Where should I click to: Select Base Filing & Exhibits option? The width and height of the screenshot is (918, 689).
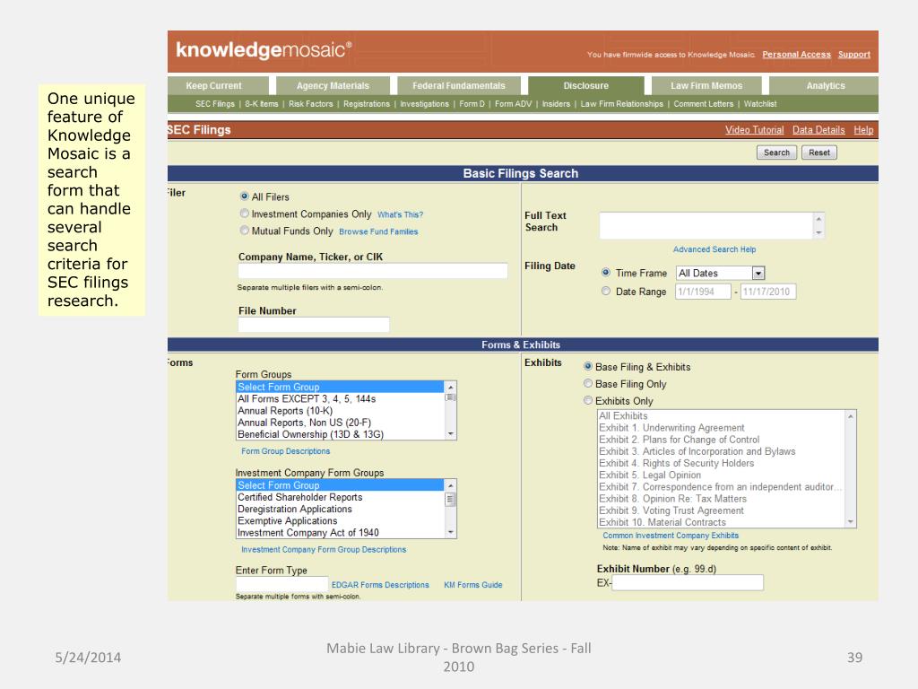[x=588, y=366]
